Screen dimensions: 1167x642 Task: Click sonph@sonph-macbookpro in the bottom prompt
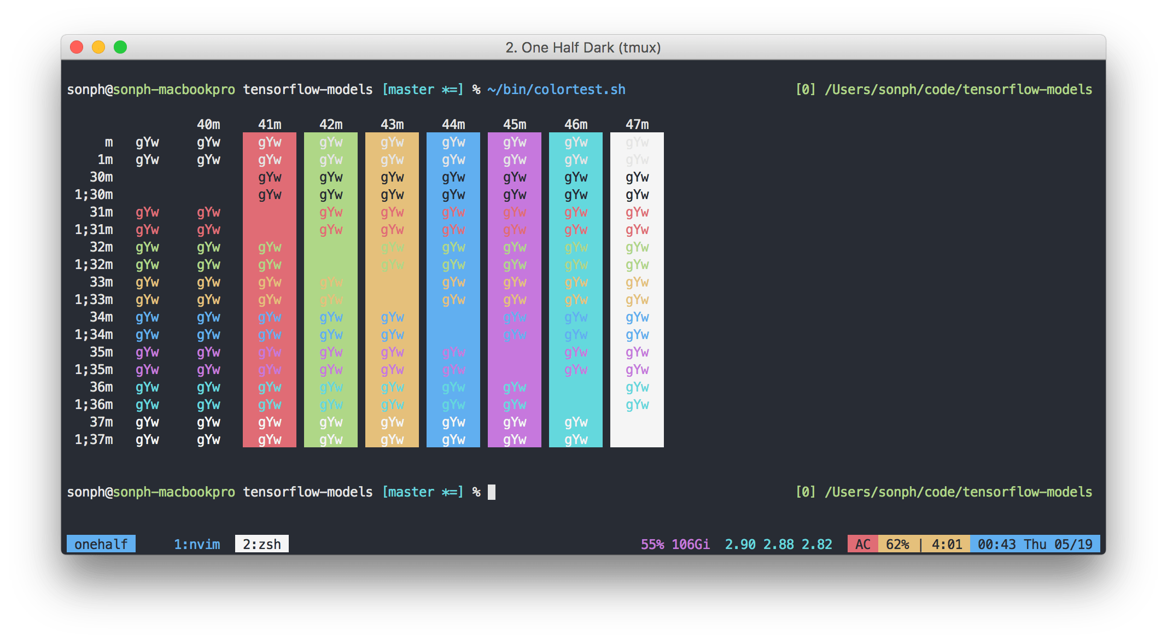click(x=151, y=492)
